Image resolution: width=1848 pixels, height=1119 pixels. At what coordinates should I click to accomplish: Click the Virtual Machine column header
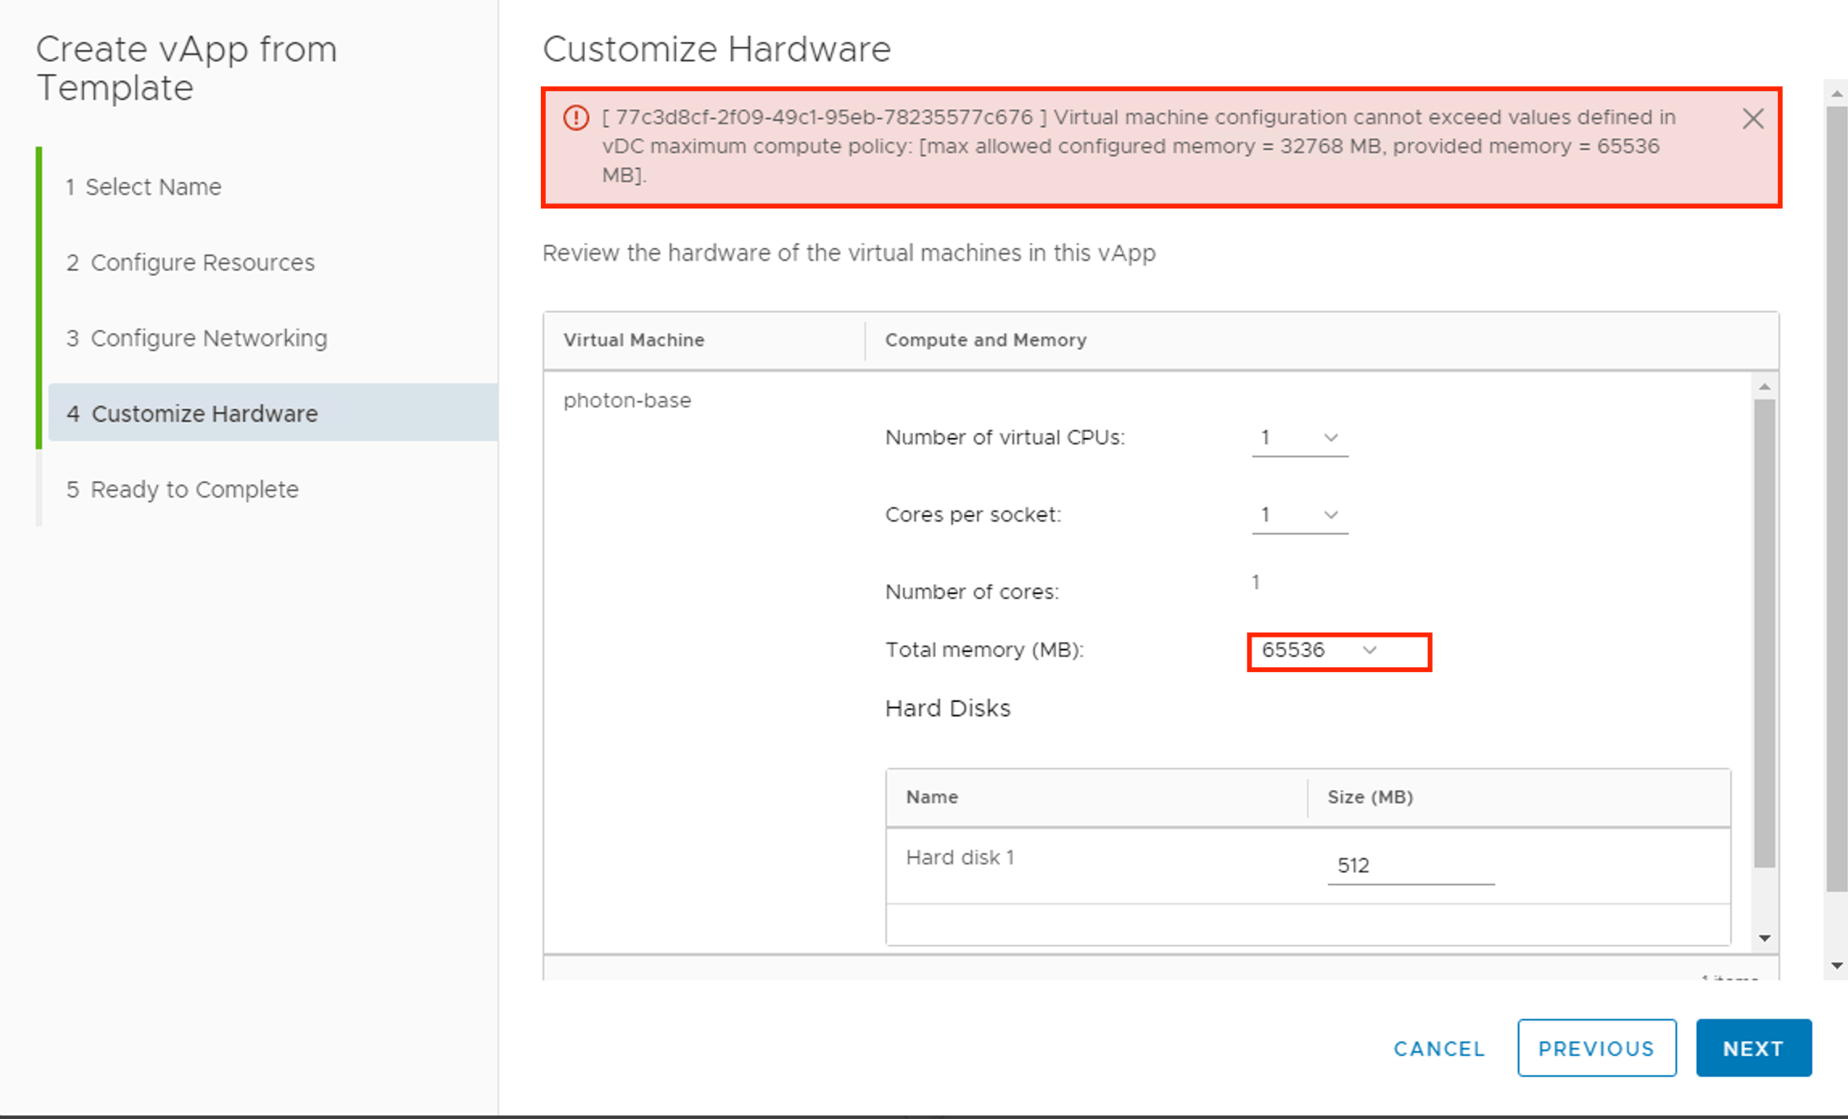[x=633, y=340]
